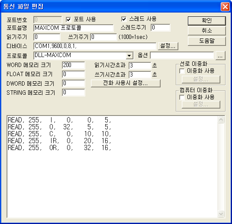The image size is (232, 224).
Task: Open 전화 사용시 설정... dialog
Action: (x=126, y=83)
